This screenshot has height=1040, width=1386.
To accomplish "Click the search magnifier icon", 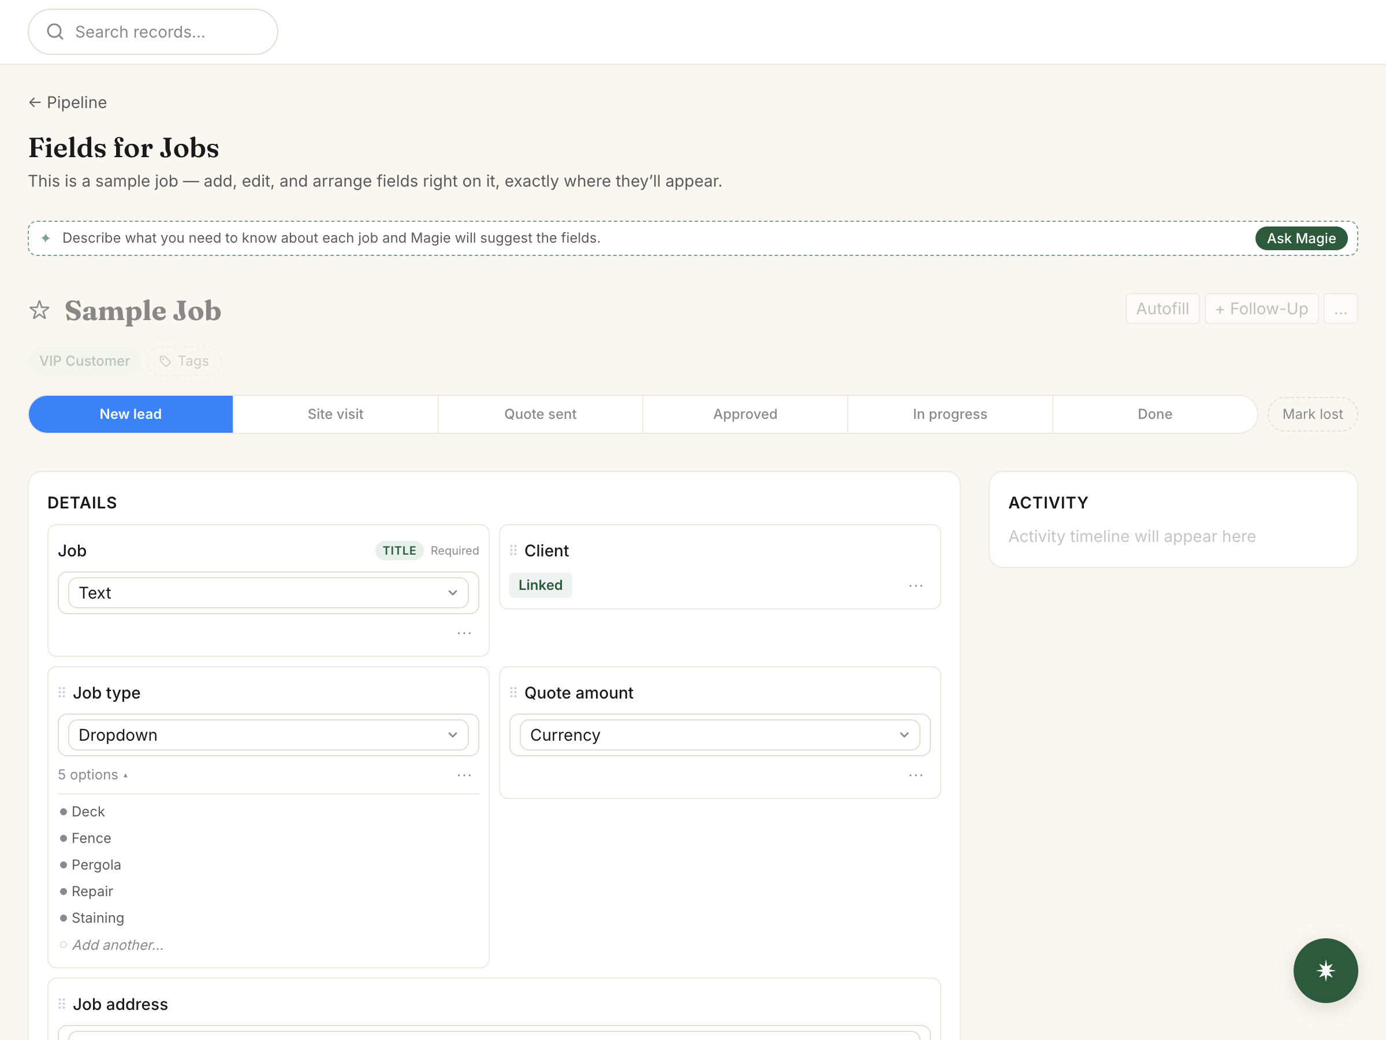I will pos(55,31).
